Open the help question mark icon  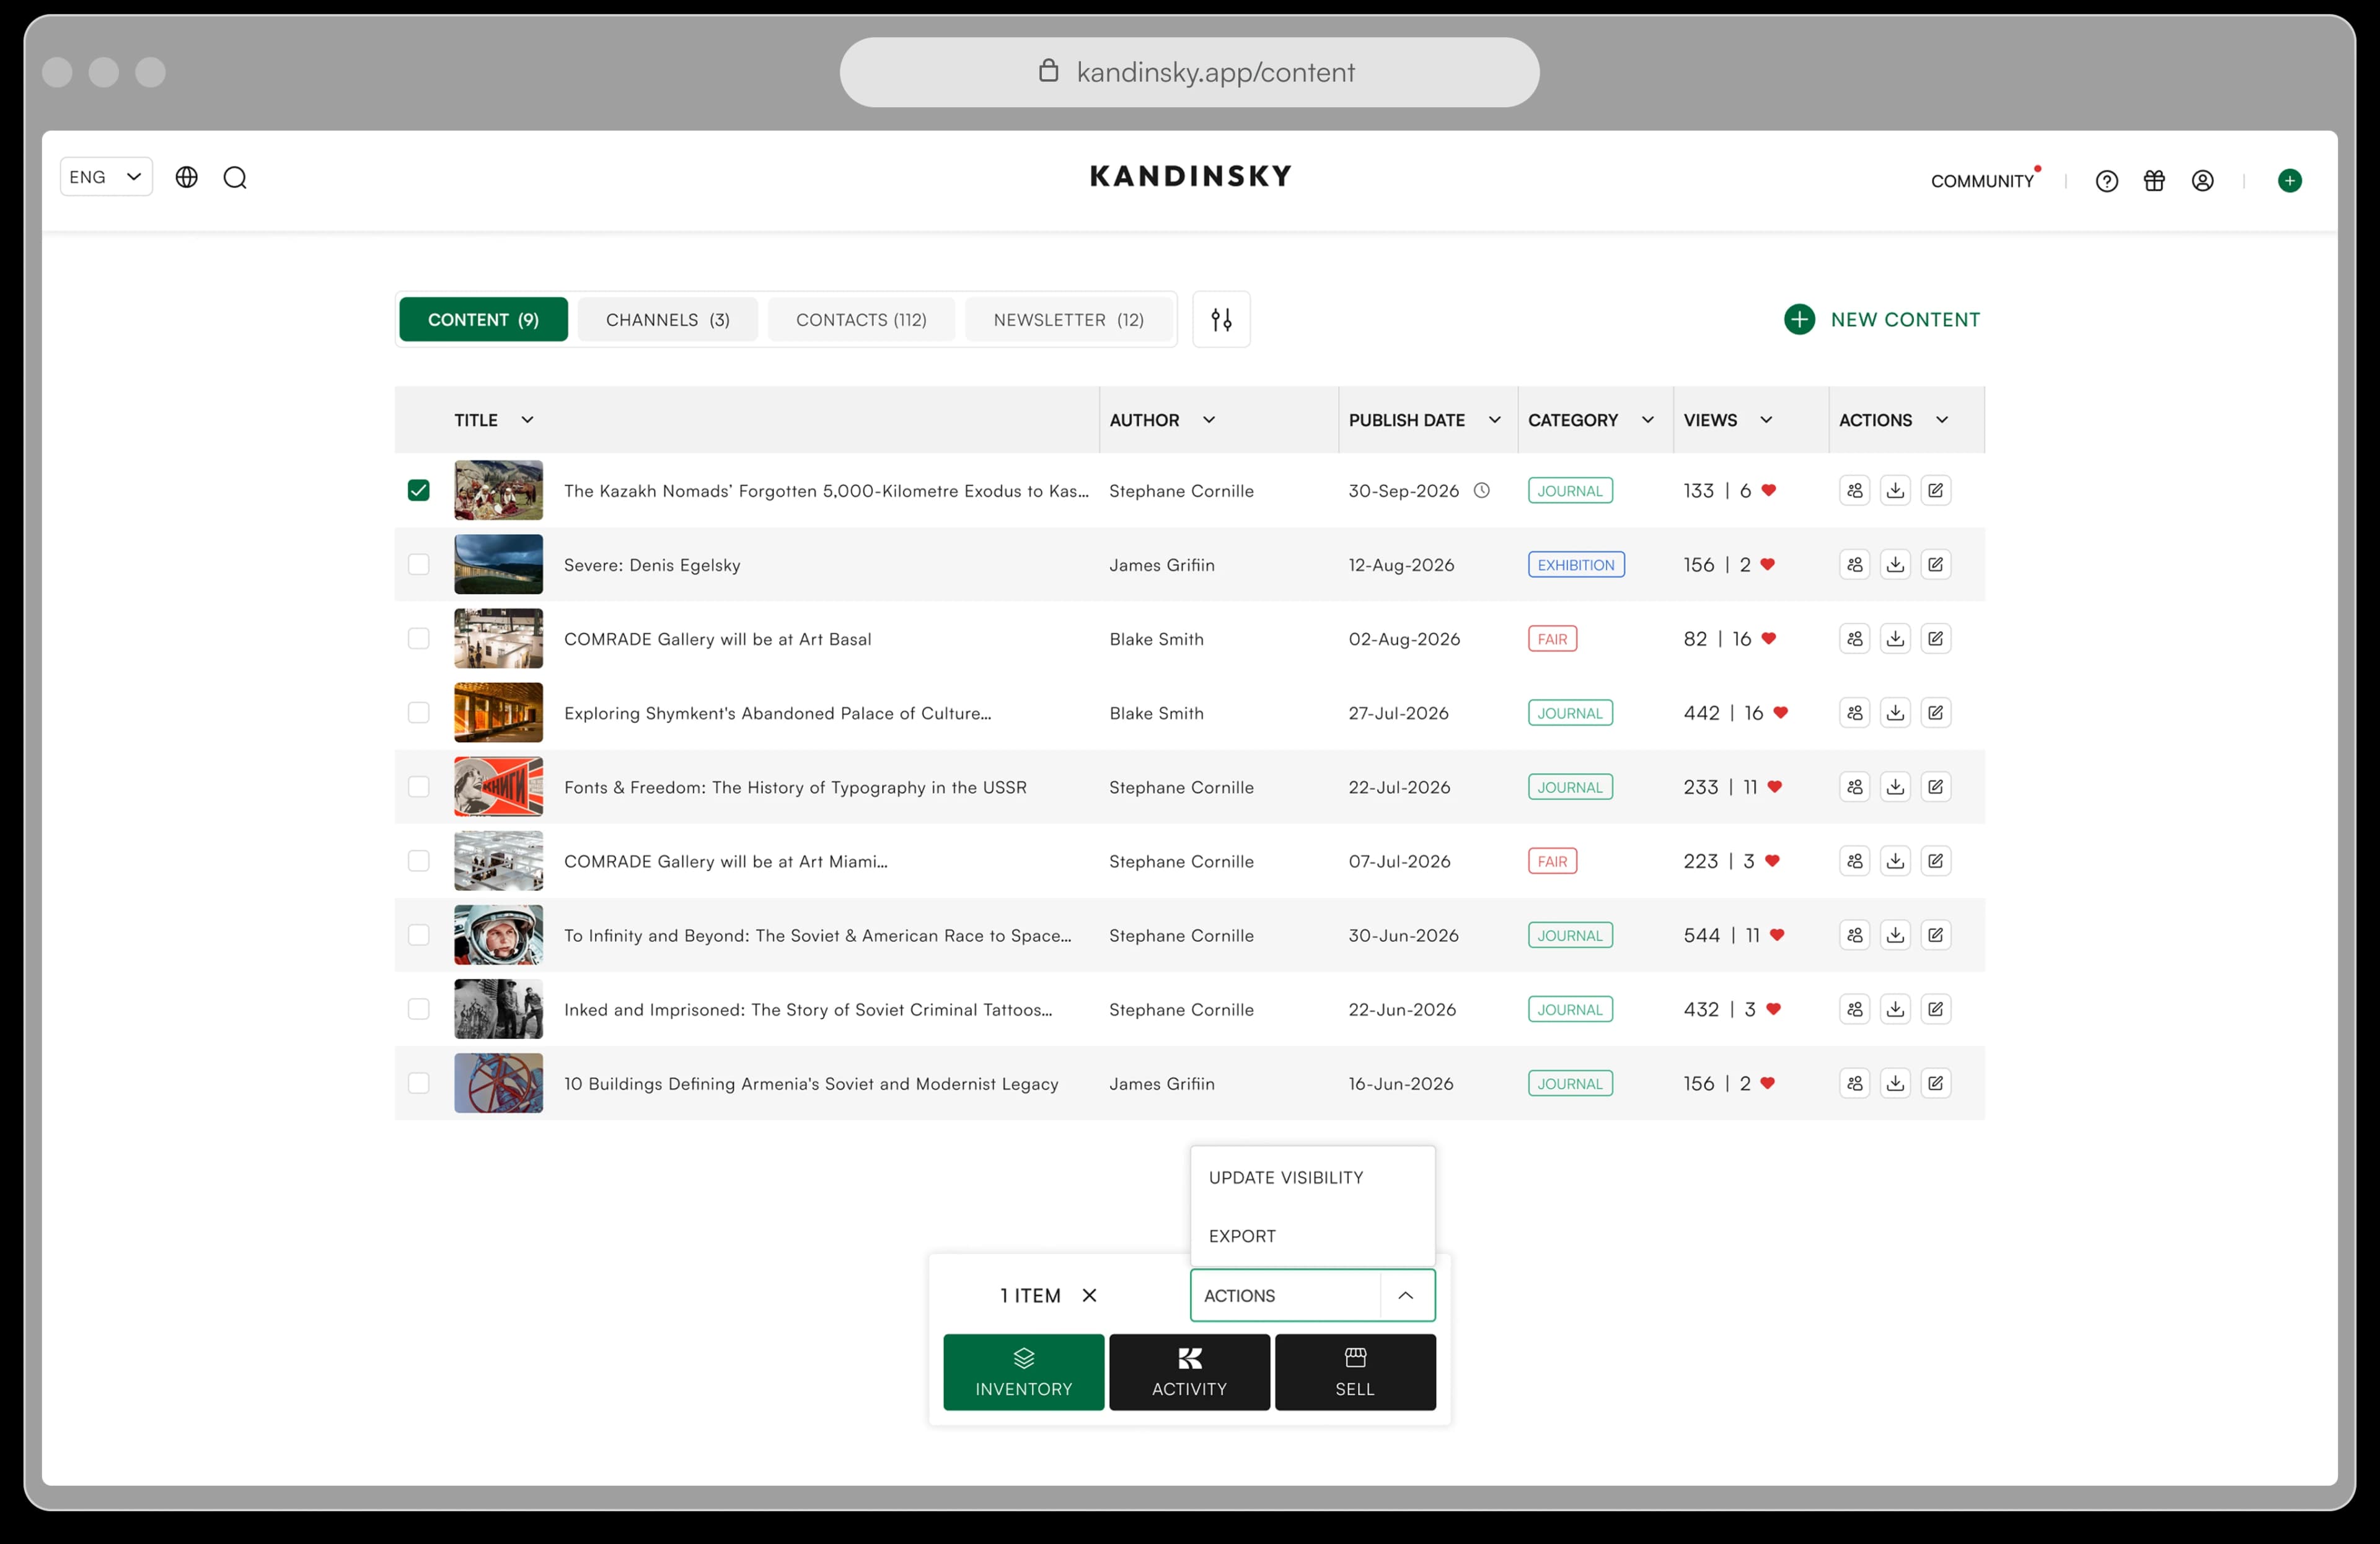tap(2106, 181)
